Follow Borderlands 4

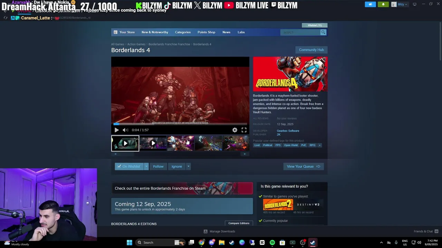point(158,166)
